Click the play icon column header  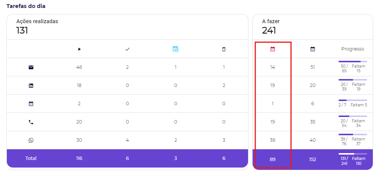pos(79,49)
